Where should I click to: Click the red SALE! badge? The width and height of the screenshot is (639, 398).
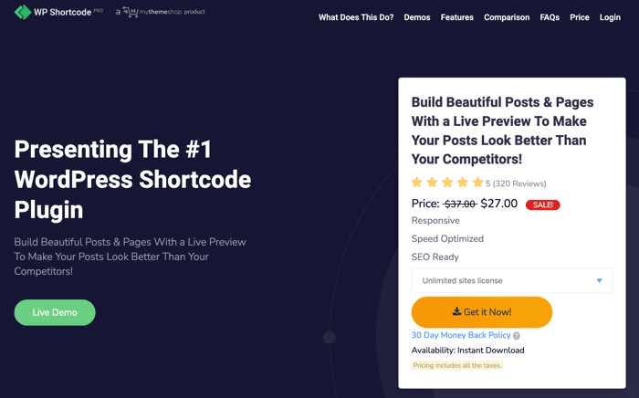543,204
